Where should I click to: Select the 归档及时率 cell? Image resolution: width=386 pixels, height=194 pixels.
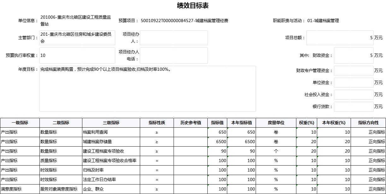[x=111, y=170]
